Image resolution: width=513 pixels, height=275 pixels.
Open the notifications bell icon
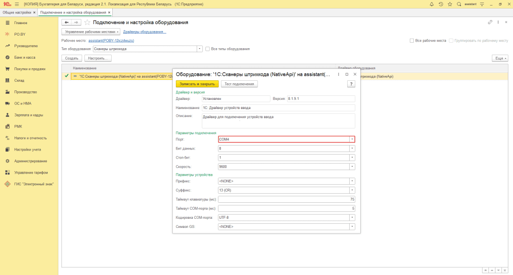point(432,4)
